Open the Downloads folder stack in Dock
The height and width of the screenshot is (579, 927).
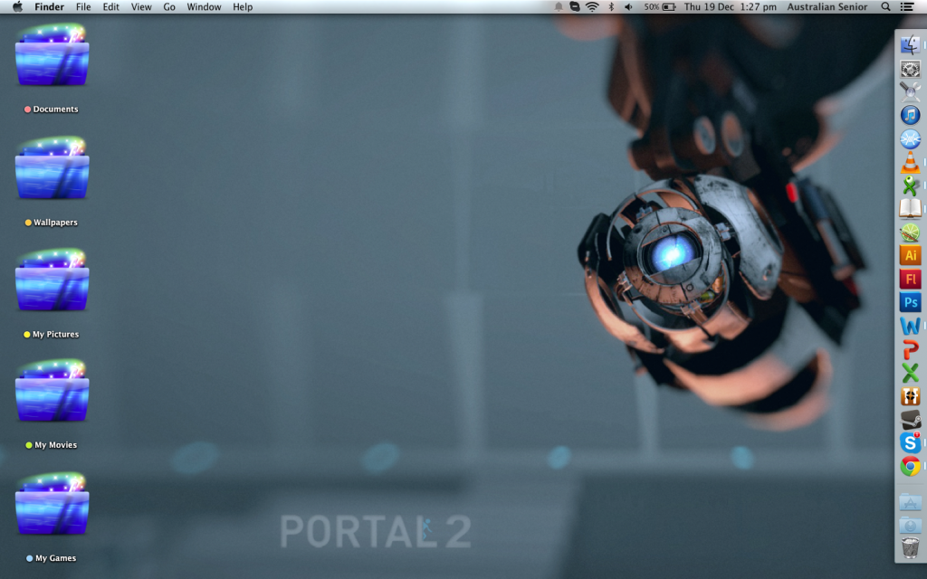tap(910, 526)
